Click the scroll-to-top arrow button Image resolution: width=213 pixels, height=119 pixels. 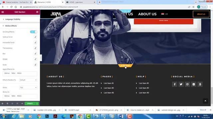(x=205, y=101)
